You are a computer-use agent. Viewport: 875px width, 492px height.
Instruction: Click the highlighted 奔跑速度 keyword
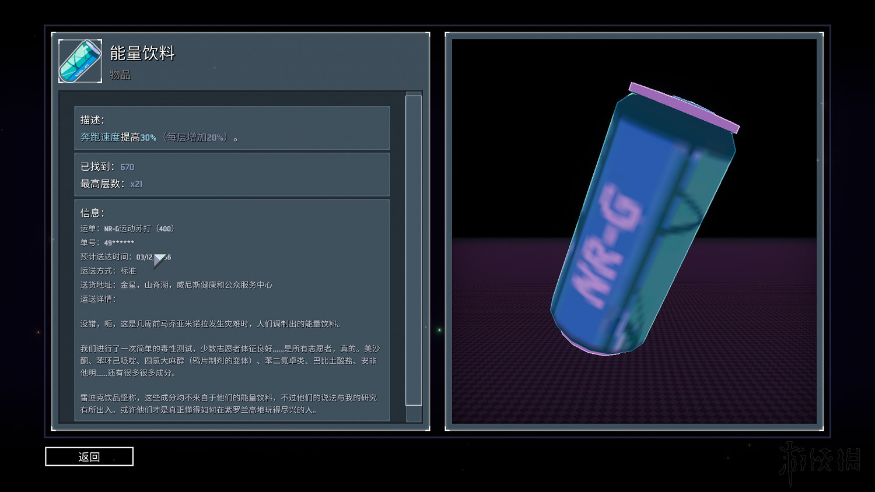click(100, 138)
